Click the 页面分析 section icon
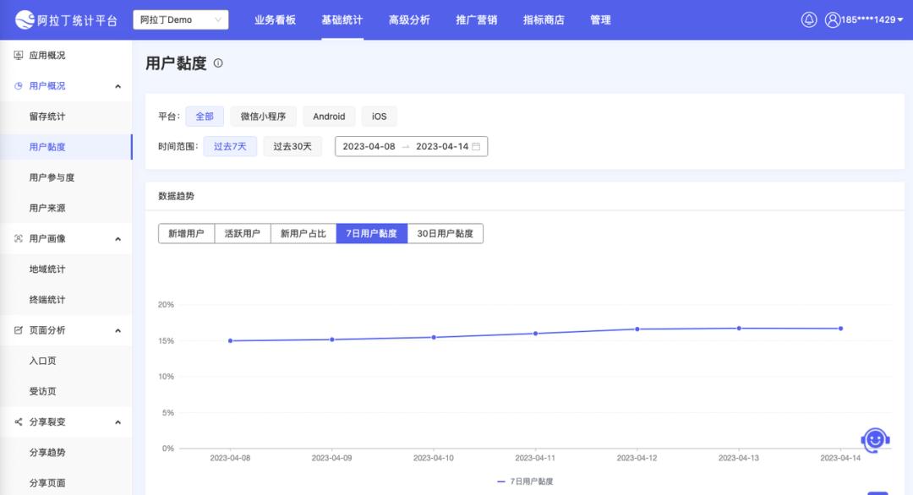Viewport: 913px width, 495px height. pos(19,330)
